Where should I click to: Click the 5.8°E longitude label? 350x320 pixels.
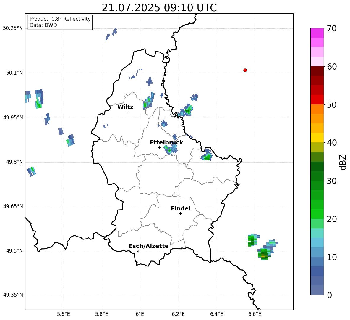[x=102, y=314]
